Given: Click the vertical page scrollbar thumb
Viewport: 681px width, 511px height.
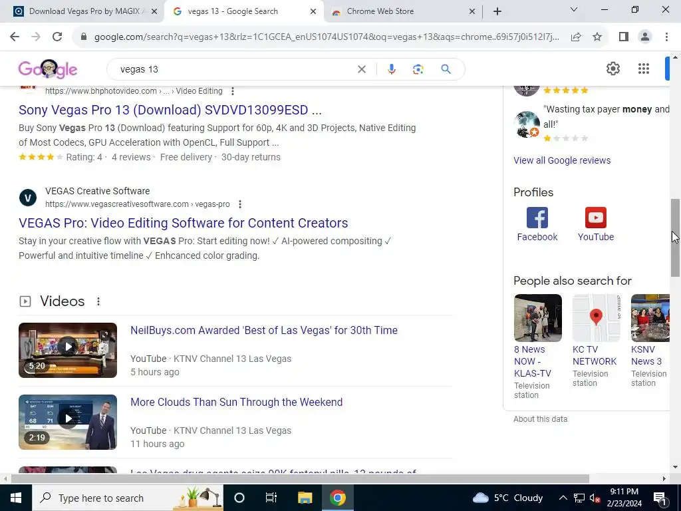Looking at the screenshot, I should pos(675,238).
